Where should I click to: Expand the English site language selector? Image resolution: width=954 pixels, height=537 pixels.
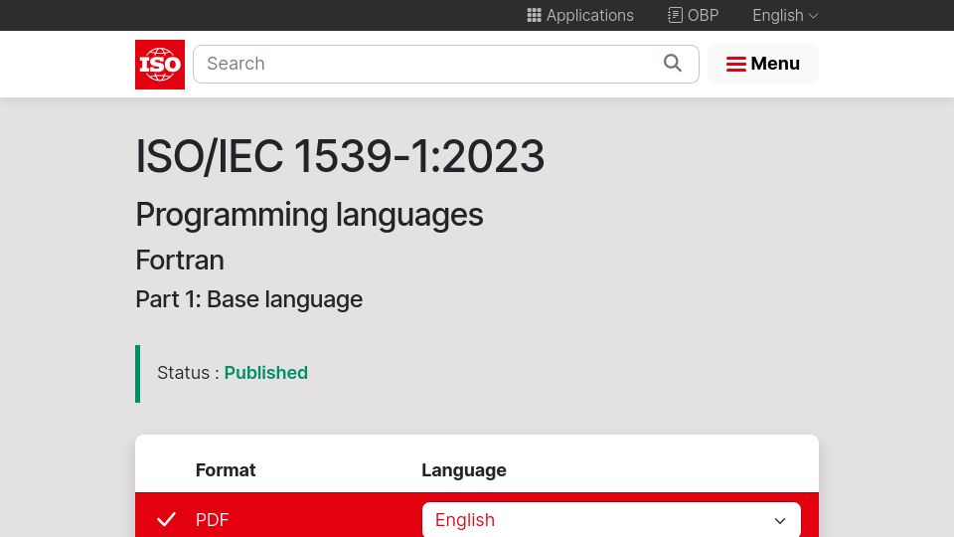(x=785, y=15)
